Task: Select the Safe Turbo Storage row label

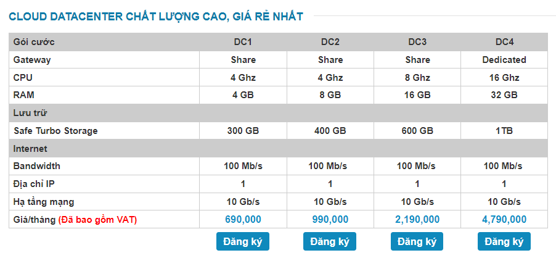Action: pos(55,131)
